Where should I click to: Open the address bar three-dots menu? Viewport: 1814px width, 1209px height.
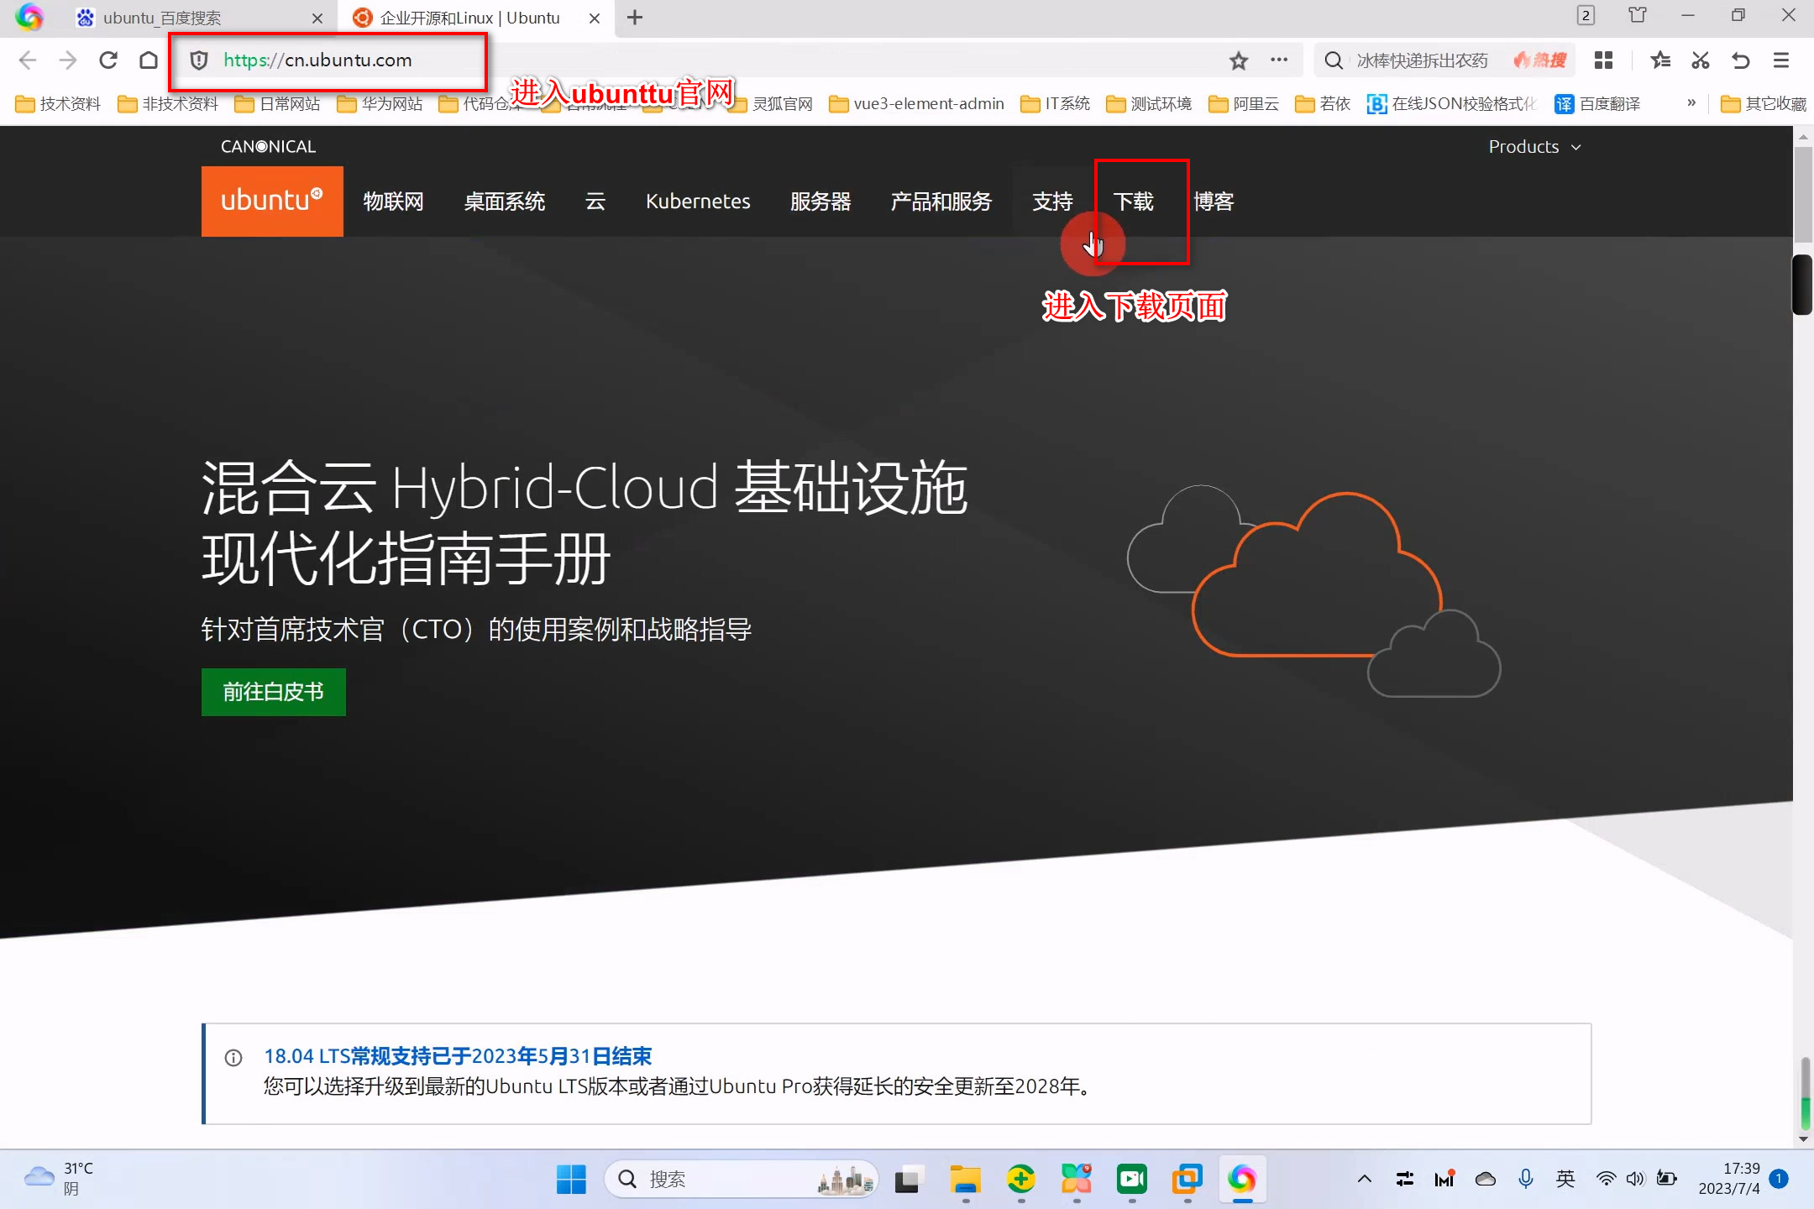pos(1279,60)
